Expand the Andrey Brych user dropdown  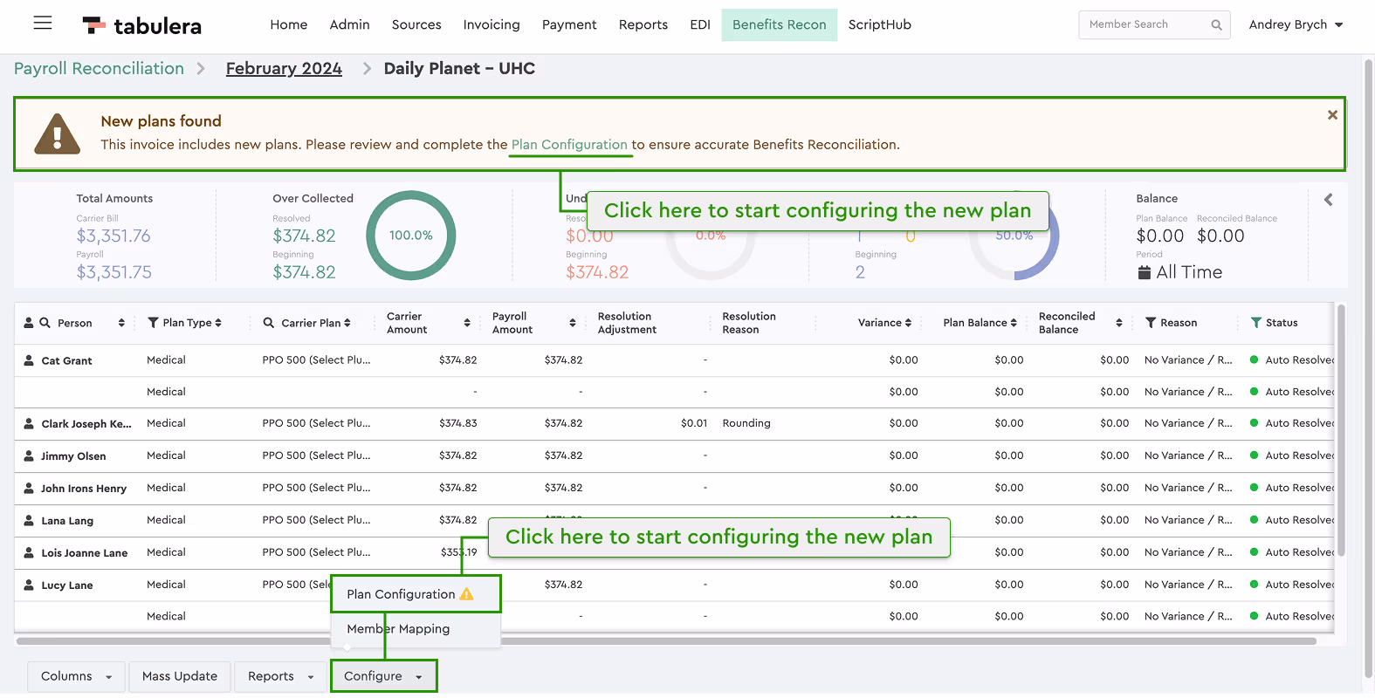pyautogui.click(x=1296, y=24)
